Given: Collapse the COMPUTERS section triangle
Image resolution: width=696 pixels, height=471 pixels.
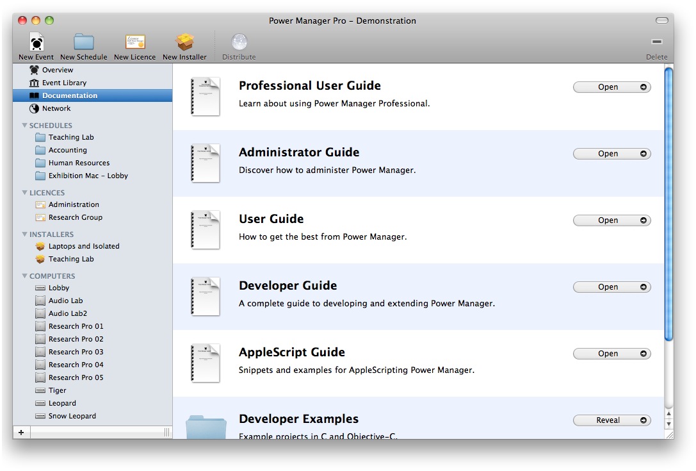Looking at the screenshot, I should (x=24, y=276).
